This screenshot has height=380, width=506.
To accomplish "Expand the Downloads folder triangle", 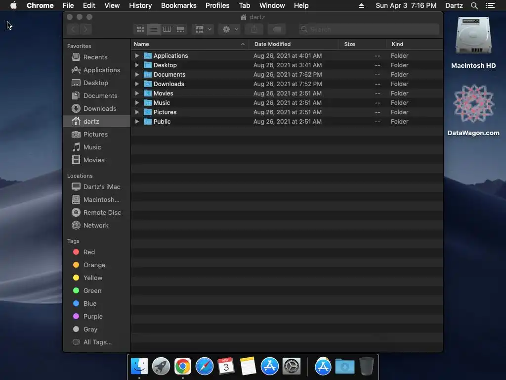I will coord(137,84).
